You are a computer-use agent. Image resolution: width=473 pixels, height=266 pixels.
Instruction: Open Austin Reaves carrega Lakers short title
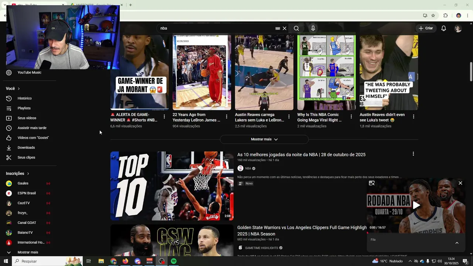(259, 117)
